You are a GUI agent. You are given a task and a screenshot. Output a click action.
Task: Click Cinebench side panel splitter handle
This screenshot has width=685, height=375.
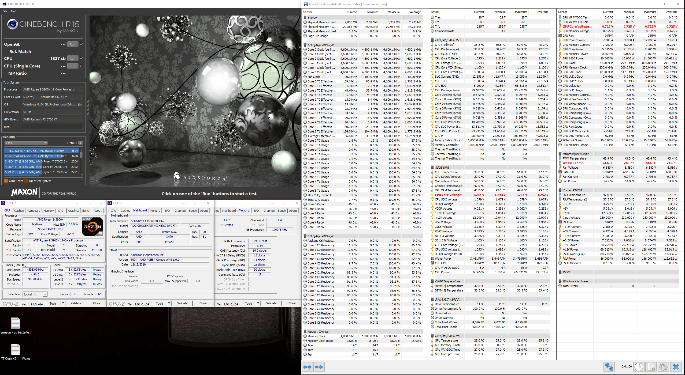tap(88, 107)
